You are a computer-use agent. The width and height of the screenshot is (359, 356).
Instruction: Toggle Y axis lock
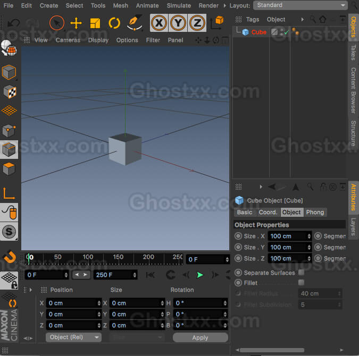178,23
